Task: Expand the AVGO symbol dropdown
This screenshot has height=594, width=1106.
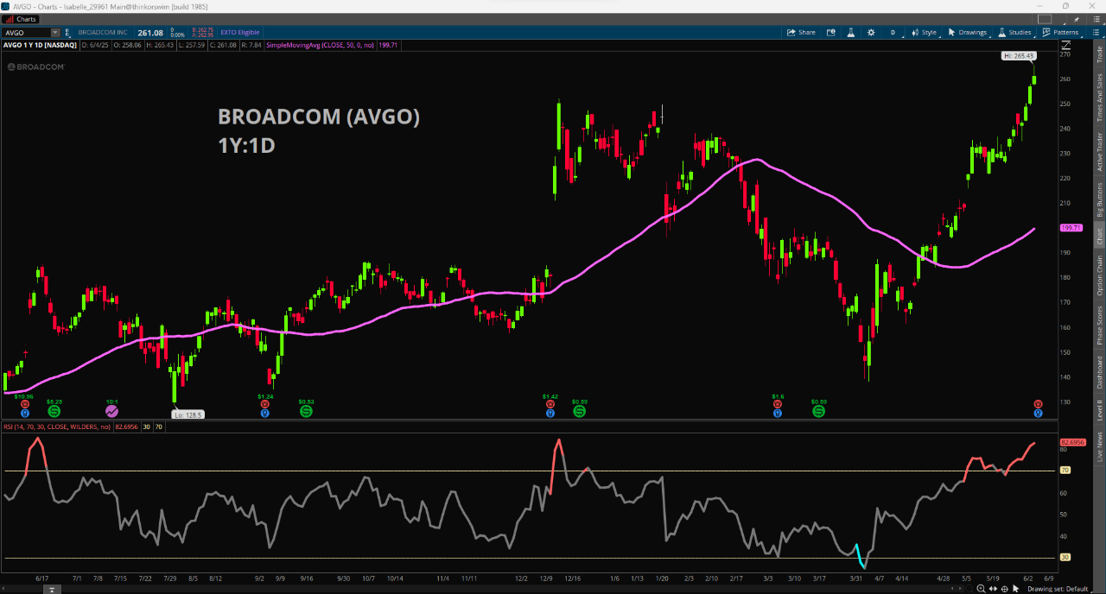Action: coord(55,33)
